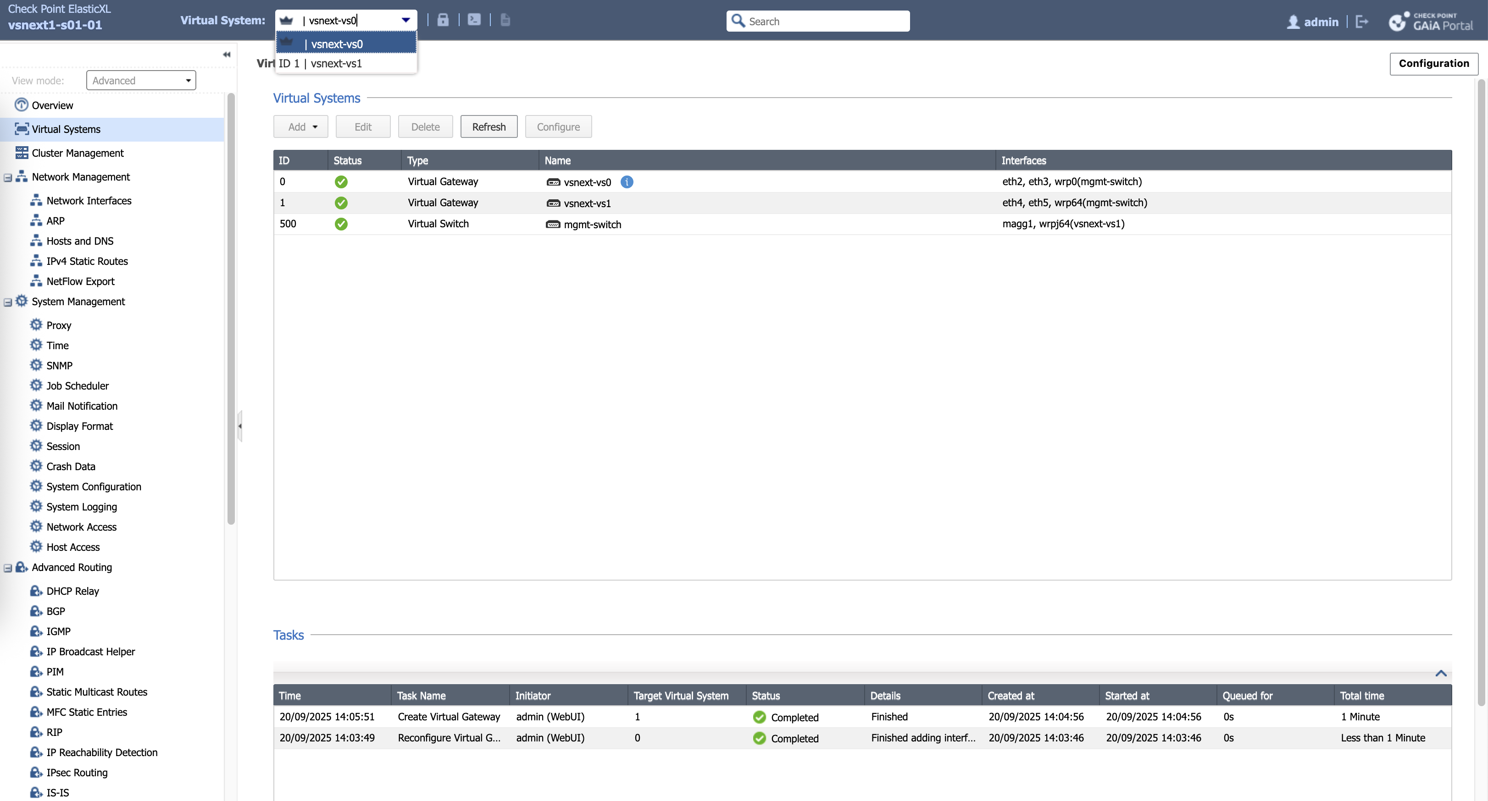This screenshot has height=801, width=1488.
Task: Click the admin user icon
Action: tap(1294, 22)
